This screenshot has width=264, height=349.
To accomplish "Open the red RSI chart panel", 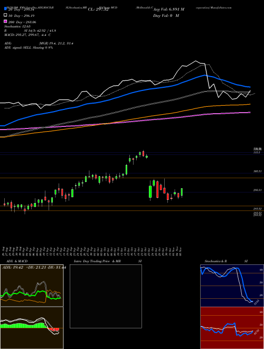I will [x=232, y=328].
